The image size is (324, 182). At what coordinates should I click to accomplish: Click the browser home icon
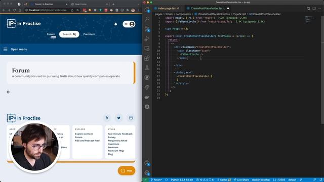[20, 10]
